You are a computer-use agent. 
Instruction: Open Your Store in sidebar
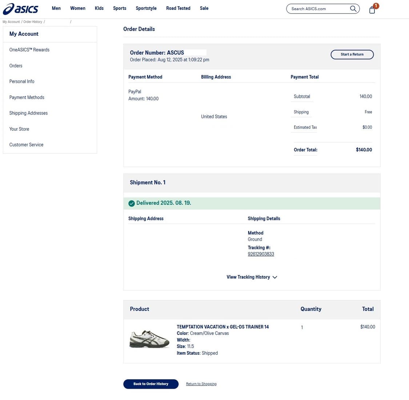(19, 129)
